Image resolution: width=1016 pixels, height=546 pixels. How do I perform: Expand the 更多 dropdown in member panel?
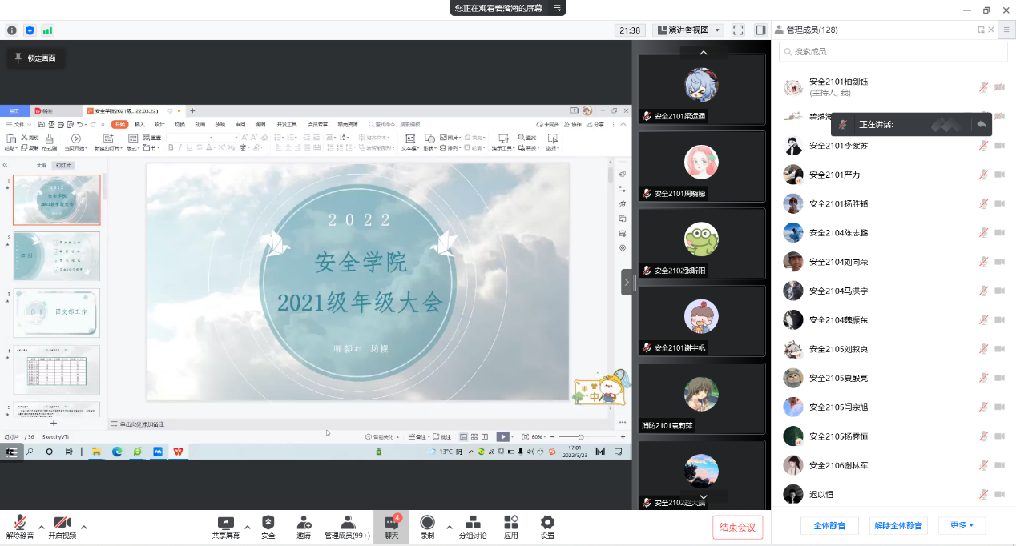coord(962,525)
